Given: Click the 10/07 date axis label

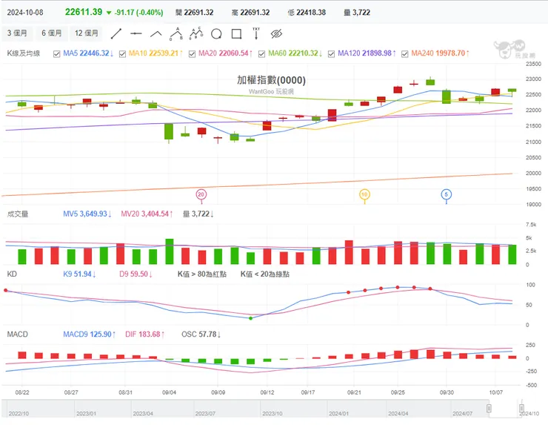Looking at the screenshot, I should [495, 392].
